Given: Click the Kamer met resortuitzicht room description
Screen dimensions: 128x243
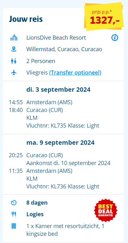Looking at the screenshot, I should tap(65, 230).
